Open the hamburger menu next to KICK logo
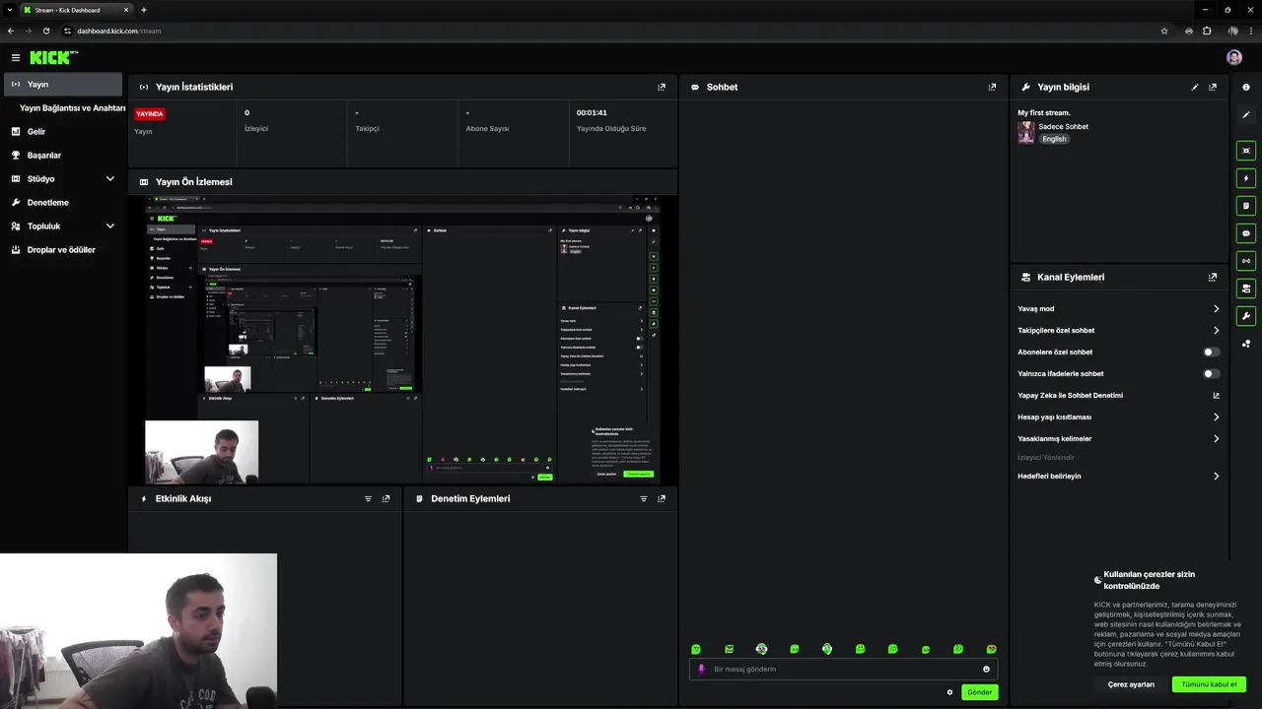Screen dimensions: 1262x709 [15, 58]
